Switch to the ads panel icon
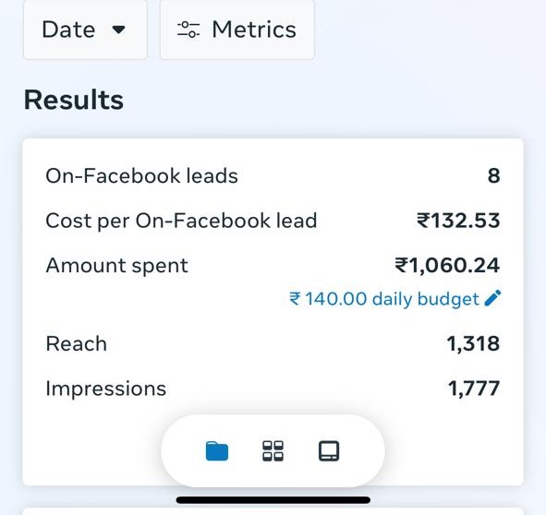This screenshot has width=546, height=515. pos(329,451)
